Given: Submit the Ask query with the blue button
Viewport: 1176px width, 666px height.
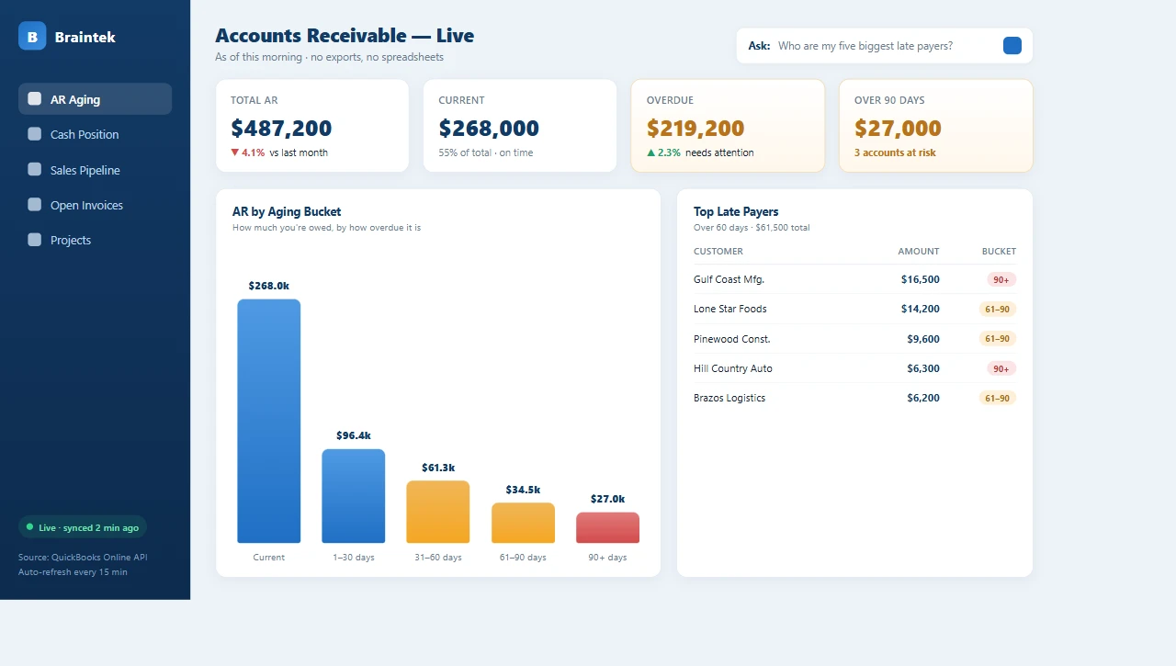Looking at the screenshot, I should tap(1012, 46).
